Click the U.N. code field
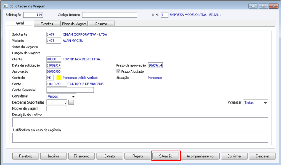 coord(164,15)
